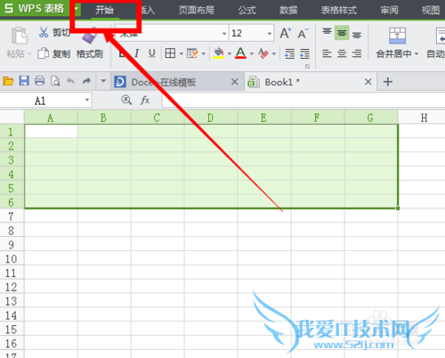Close the Docer-在线模板 tab

pos(234,82)
